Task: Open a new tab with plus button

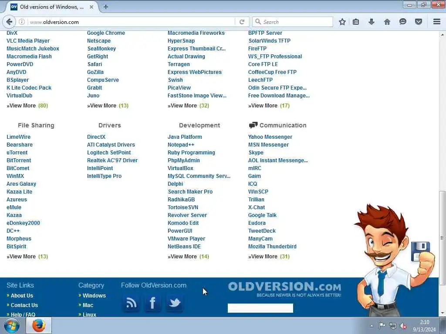Action: (x=105, y=7)
